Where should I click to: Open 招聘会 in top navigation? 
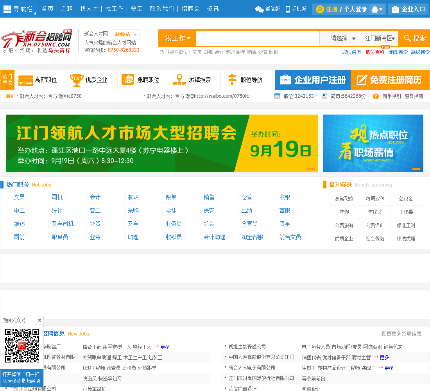click(x=191, y=9)
